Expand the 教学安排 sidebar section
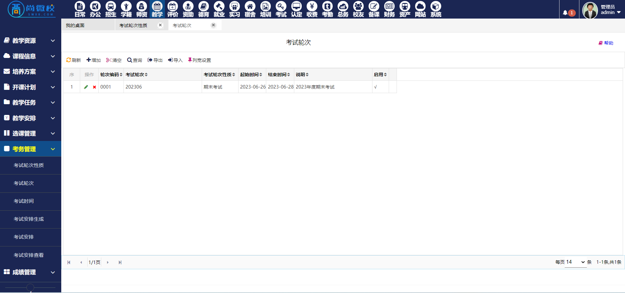This screenshot has width=625, height=293. tap(31, 118)
